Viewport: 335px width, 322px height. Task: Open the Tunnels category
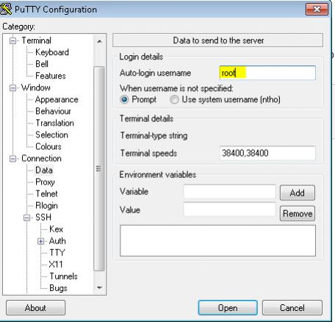click(63, 276)
